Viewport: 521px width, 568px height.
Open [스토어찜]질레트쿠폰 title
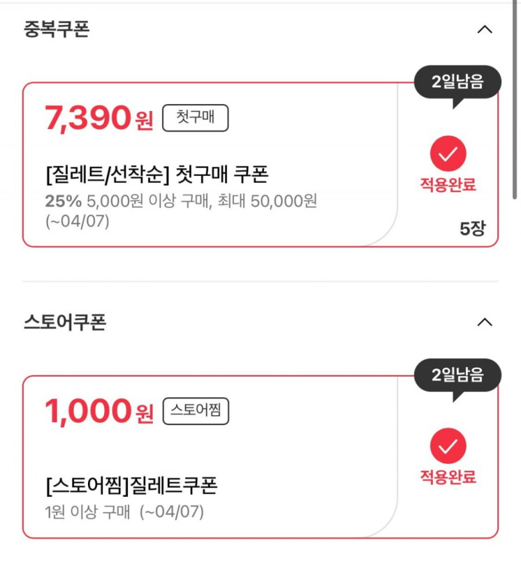[x=132, y=485]
